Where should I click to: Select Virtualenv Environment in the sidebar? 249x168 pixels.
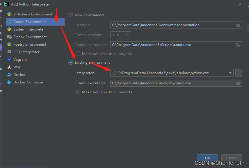click(35, 14)
